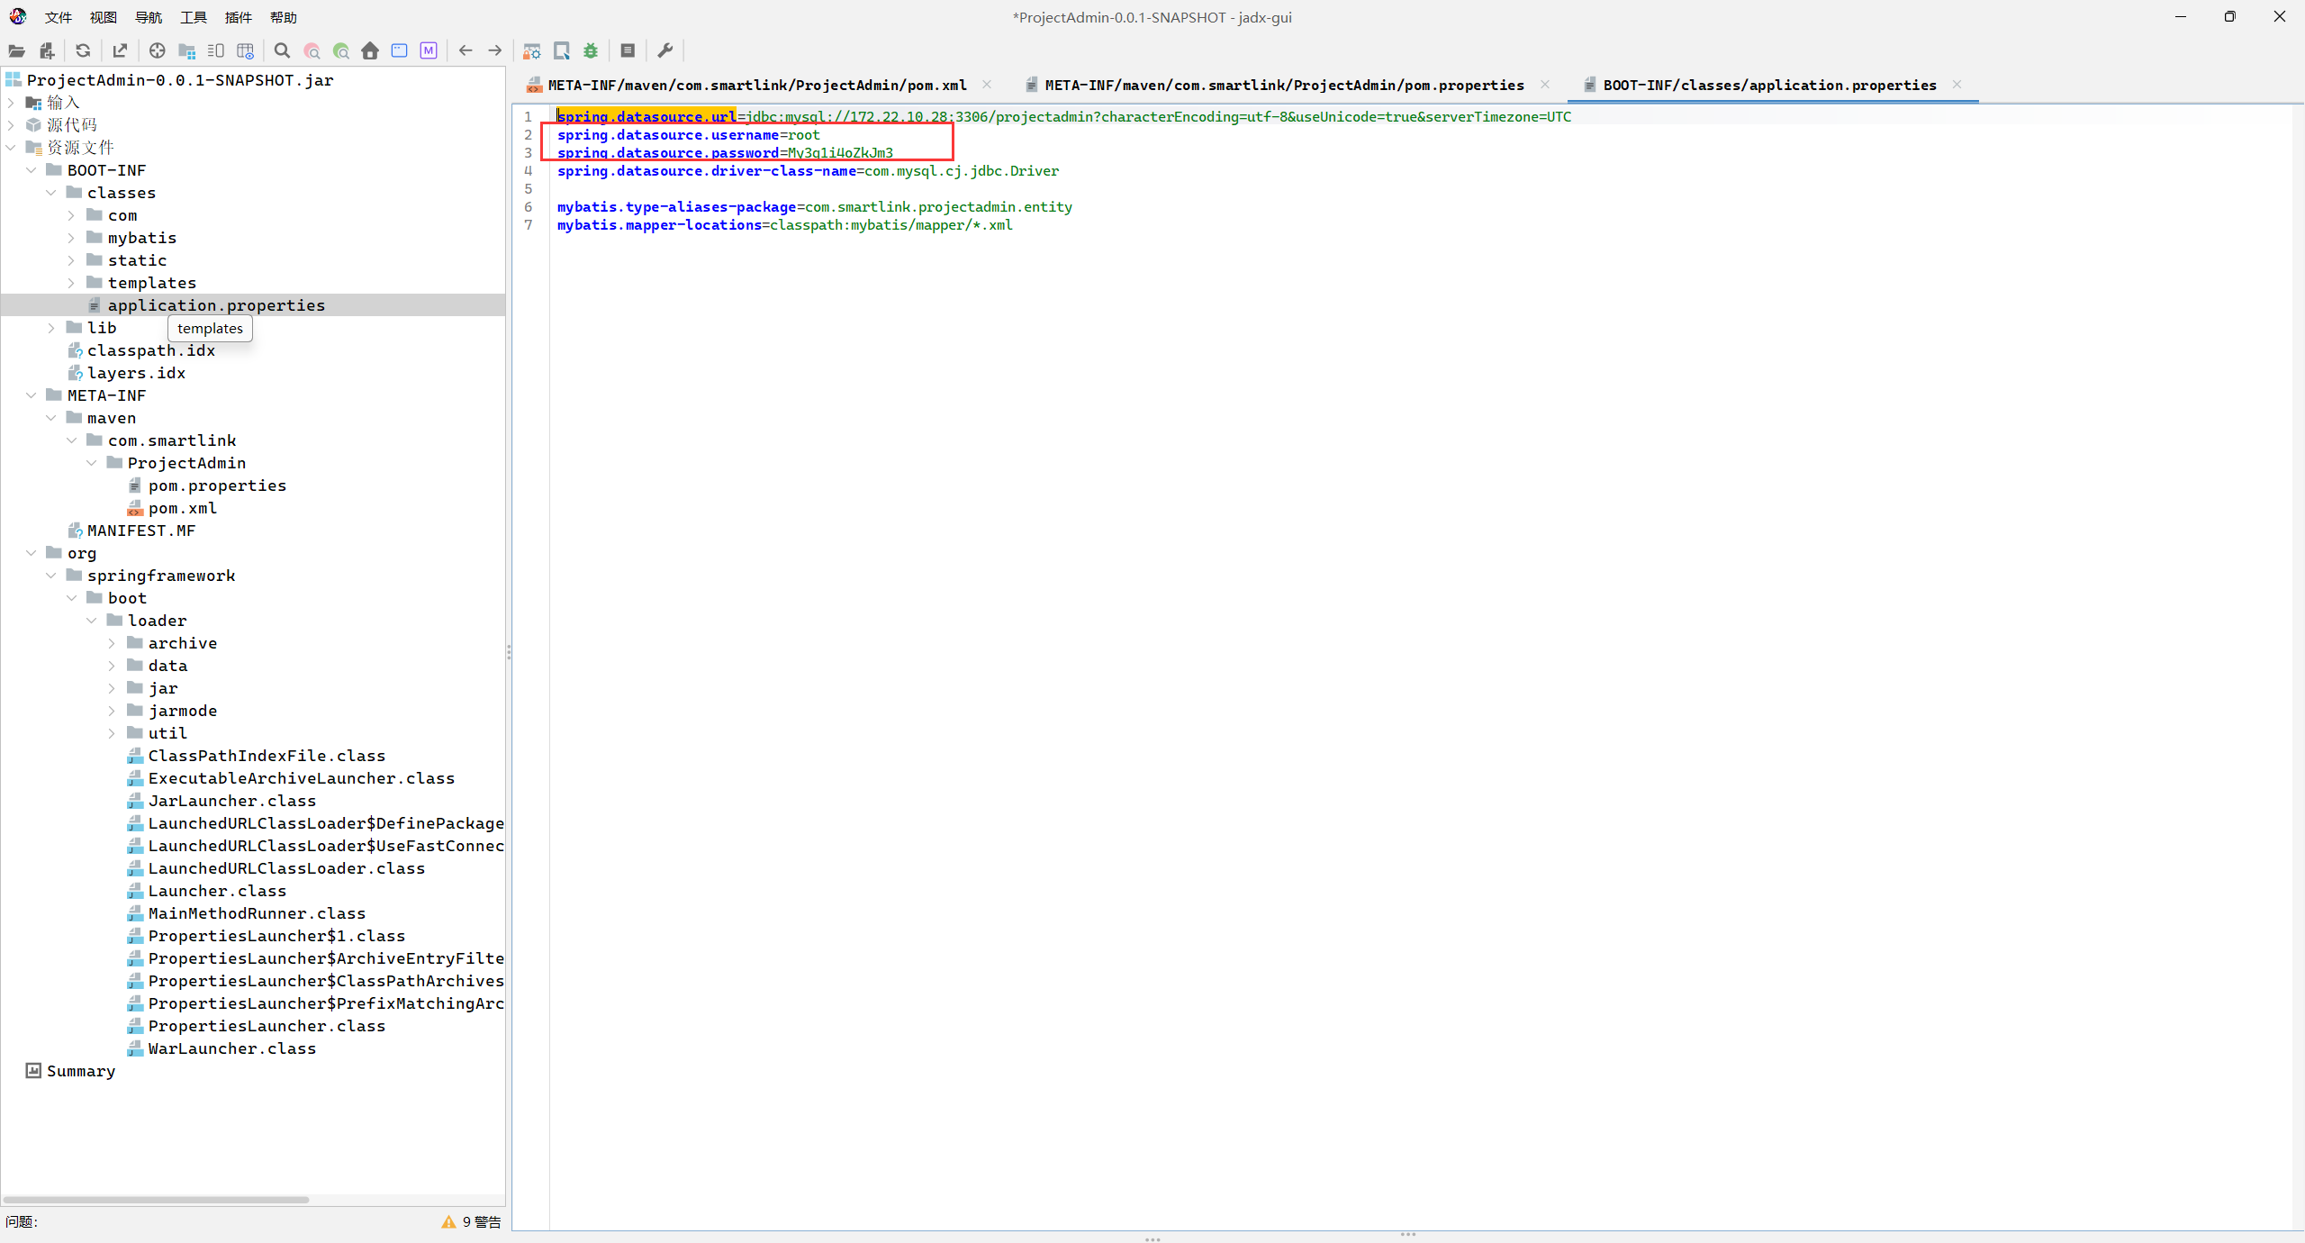The image size is (2305, 1243).
Task: Click the open file toolbar icon
Action: (x=16, y=50)
